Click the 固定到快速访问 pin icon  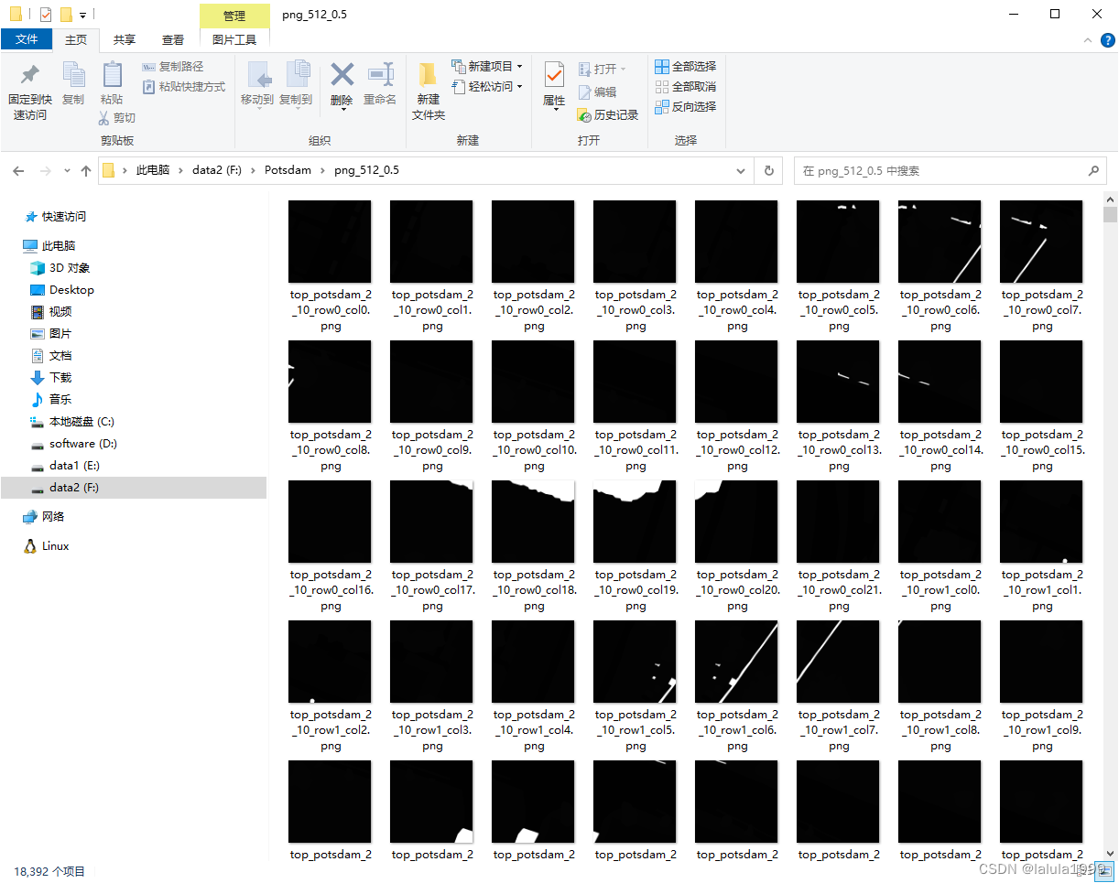tap(30, 74)
